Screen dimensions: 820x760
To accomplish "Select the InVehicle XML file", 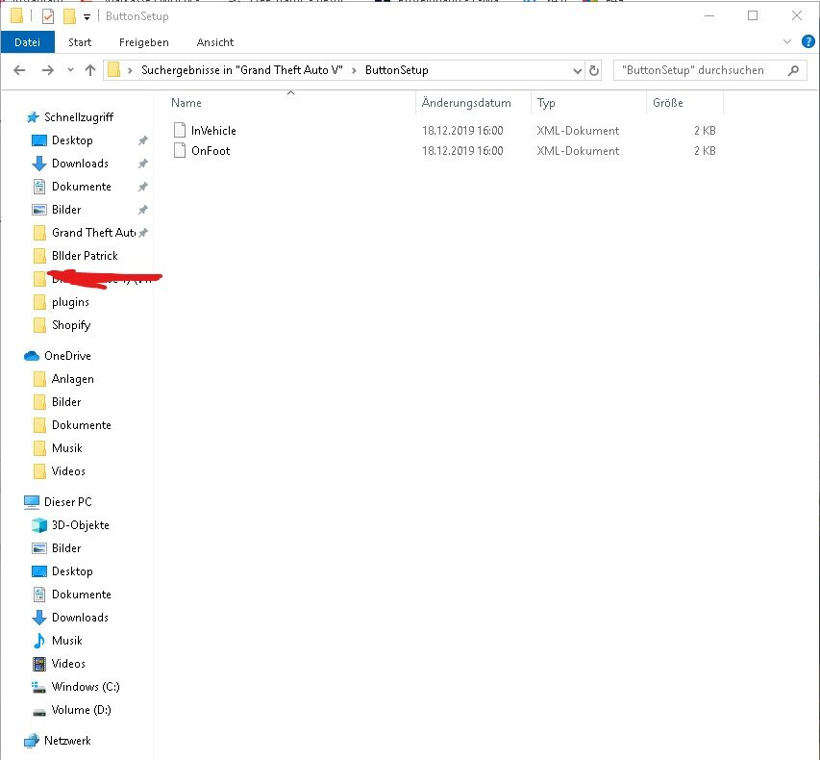I will [x=213, y=130].
